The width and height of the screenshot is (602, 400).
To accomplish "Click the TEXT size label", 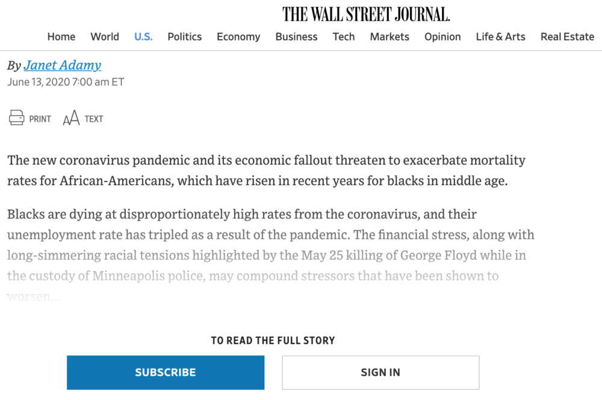I will coord(94,119).
